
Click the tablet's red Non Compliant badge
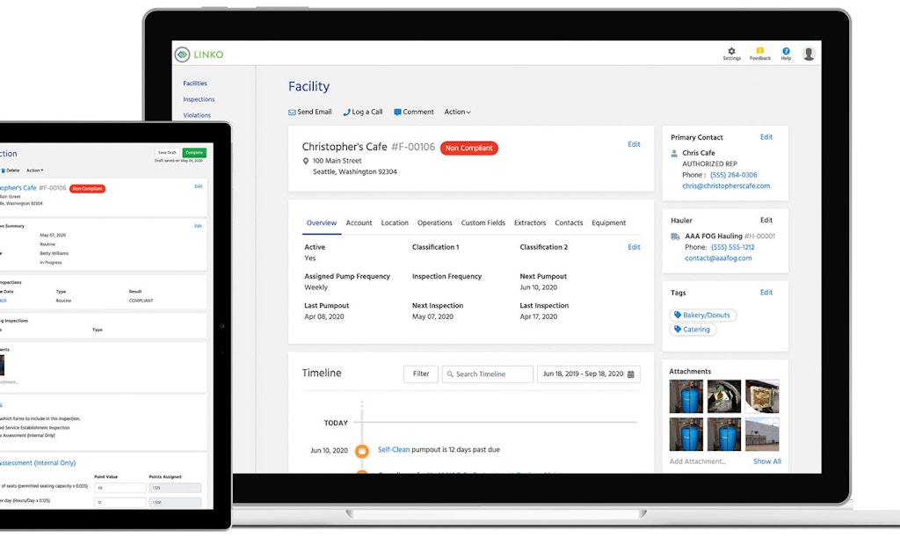tap(87, 189)
